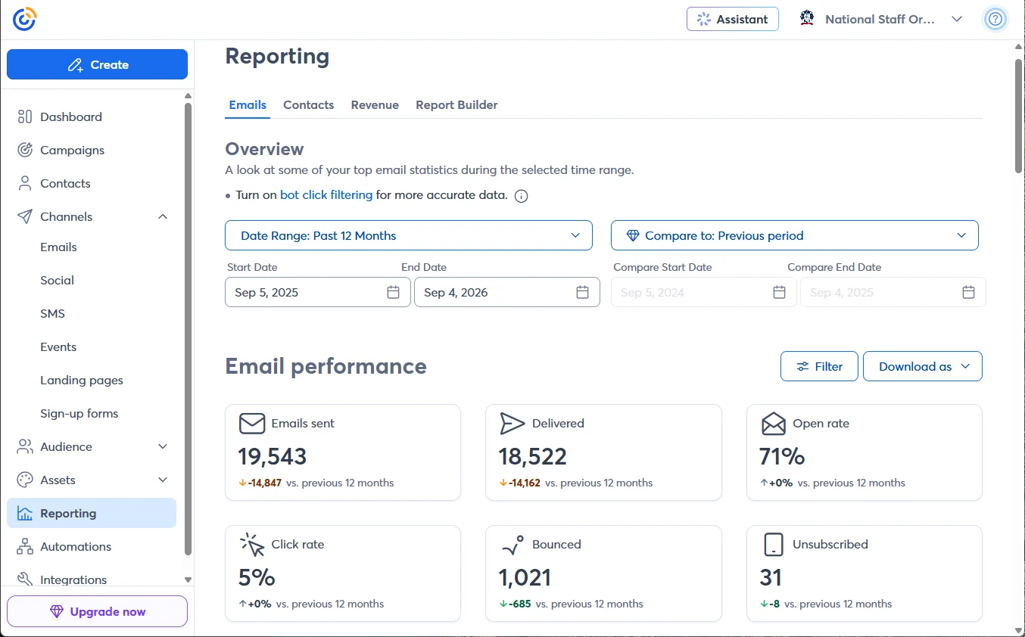Click the 18,522 delivered value
Viewport: 1025px width, 637px height.
533,456
